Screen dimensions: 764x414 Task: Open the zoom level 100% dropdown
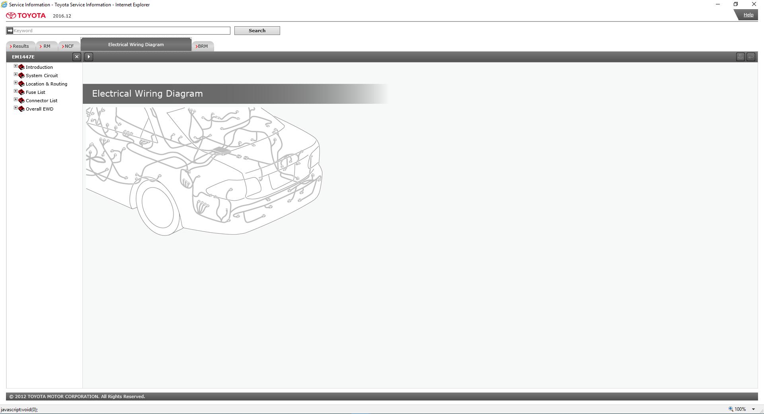(x=753, y=409)
